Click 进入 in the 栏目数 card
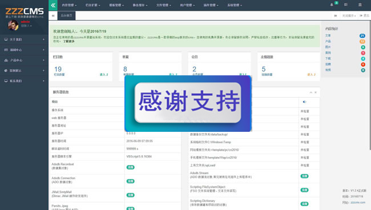The height and width of the screenshot is (210, 371). click(104, 75)
